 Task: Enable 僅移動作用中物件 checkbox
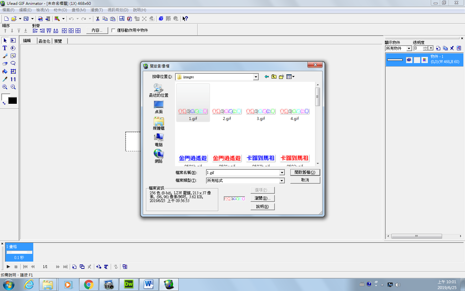pos(113,30)
